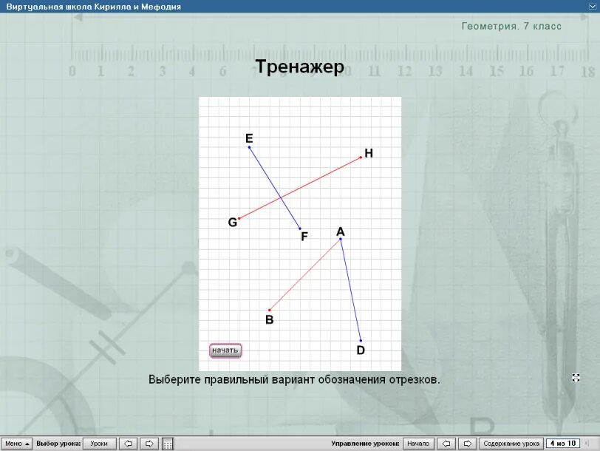
Task: Go to next page arrow before Содержание урока
Action: point(467,444)
